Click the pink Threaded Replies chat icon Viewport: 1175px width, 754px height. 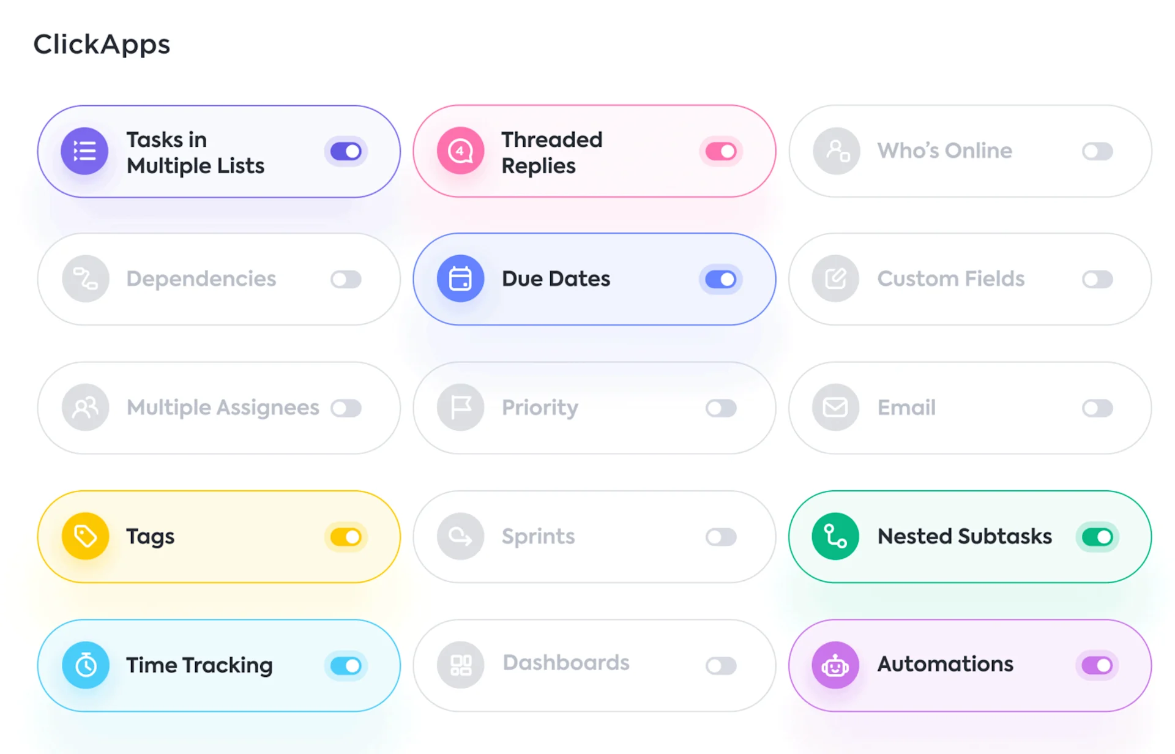point(460,151)
